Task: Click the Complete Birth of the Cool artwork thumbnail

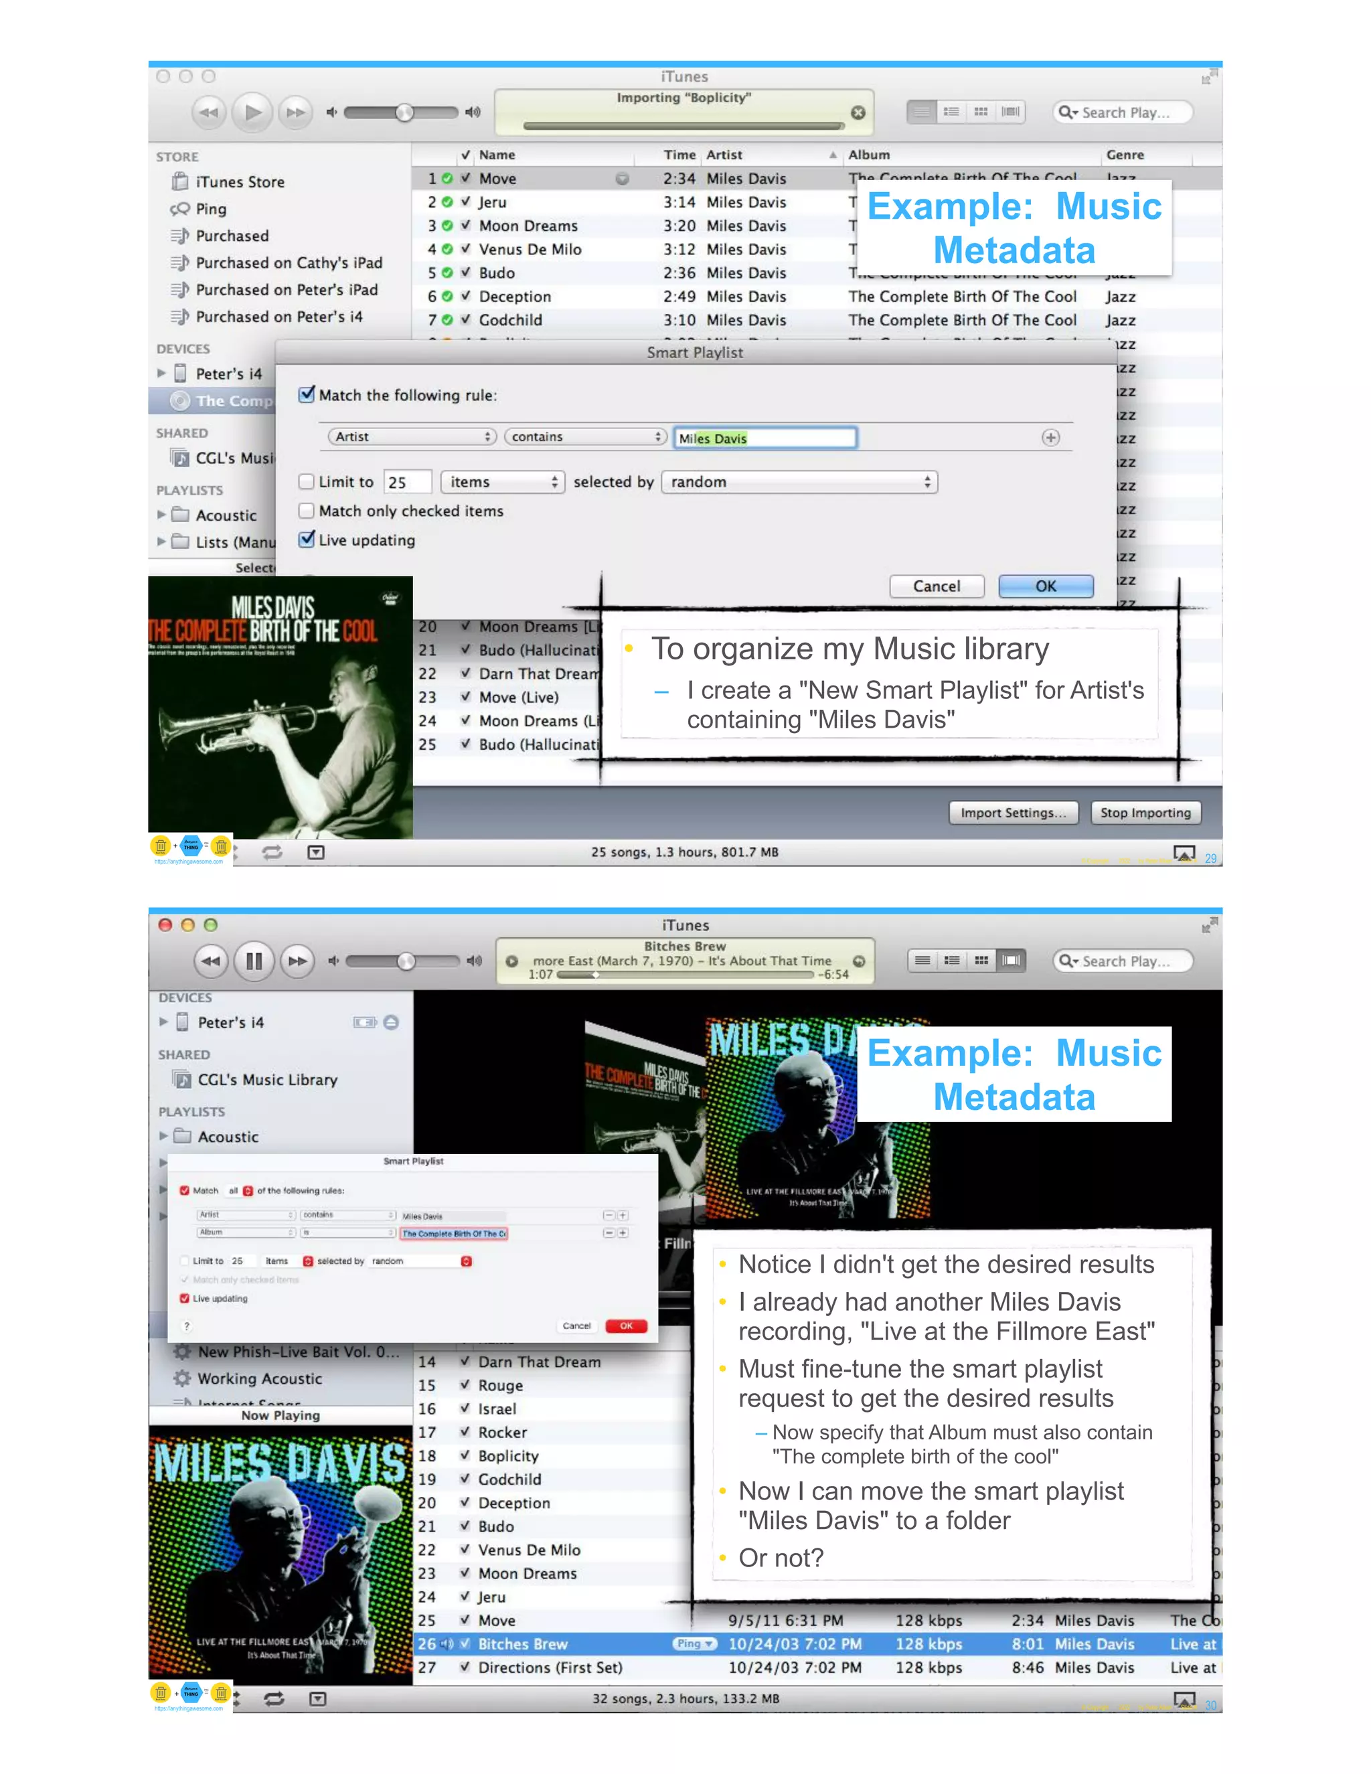Action: point(280,707)
